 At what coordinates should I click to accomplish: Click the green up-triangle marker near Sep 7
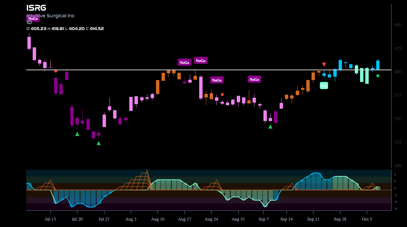coord(270,127)
